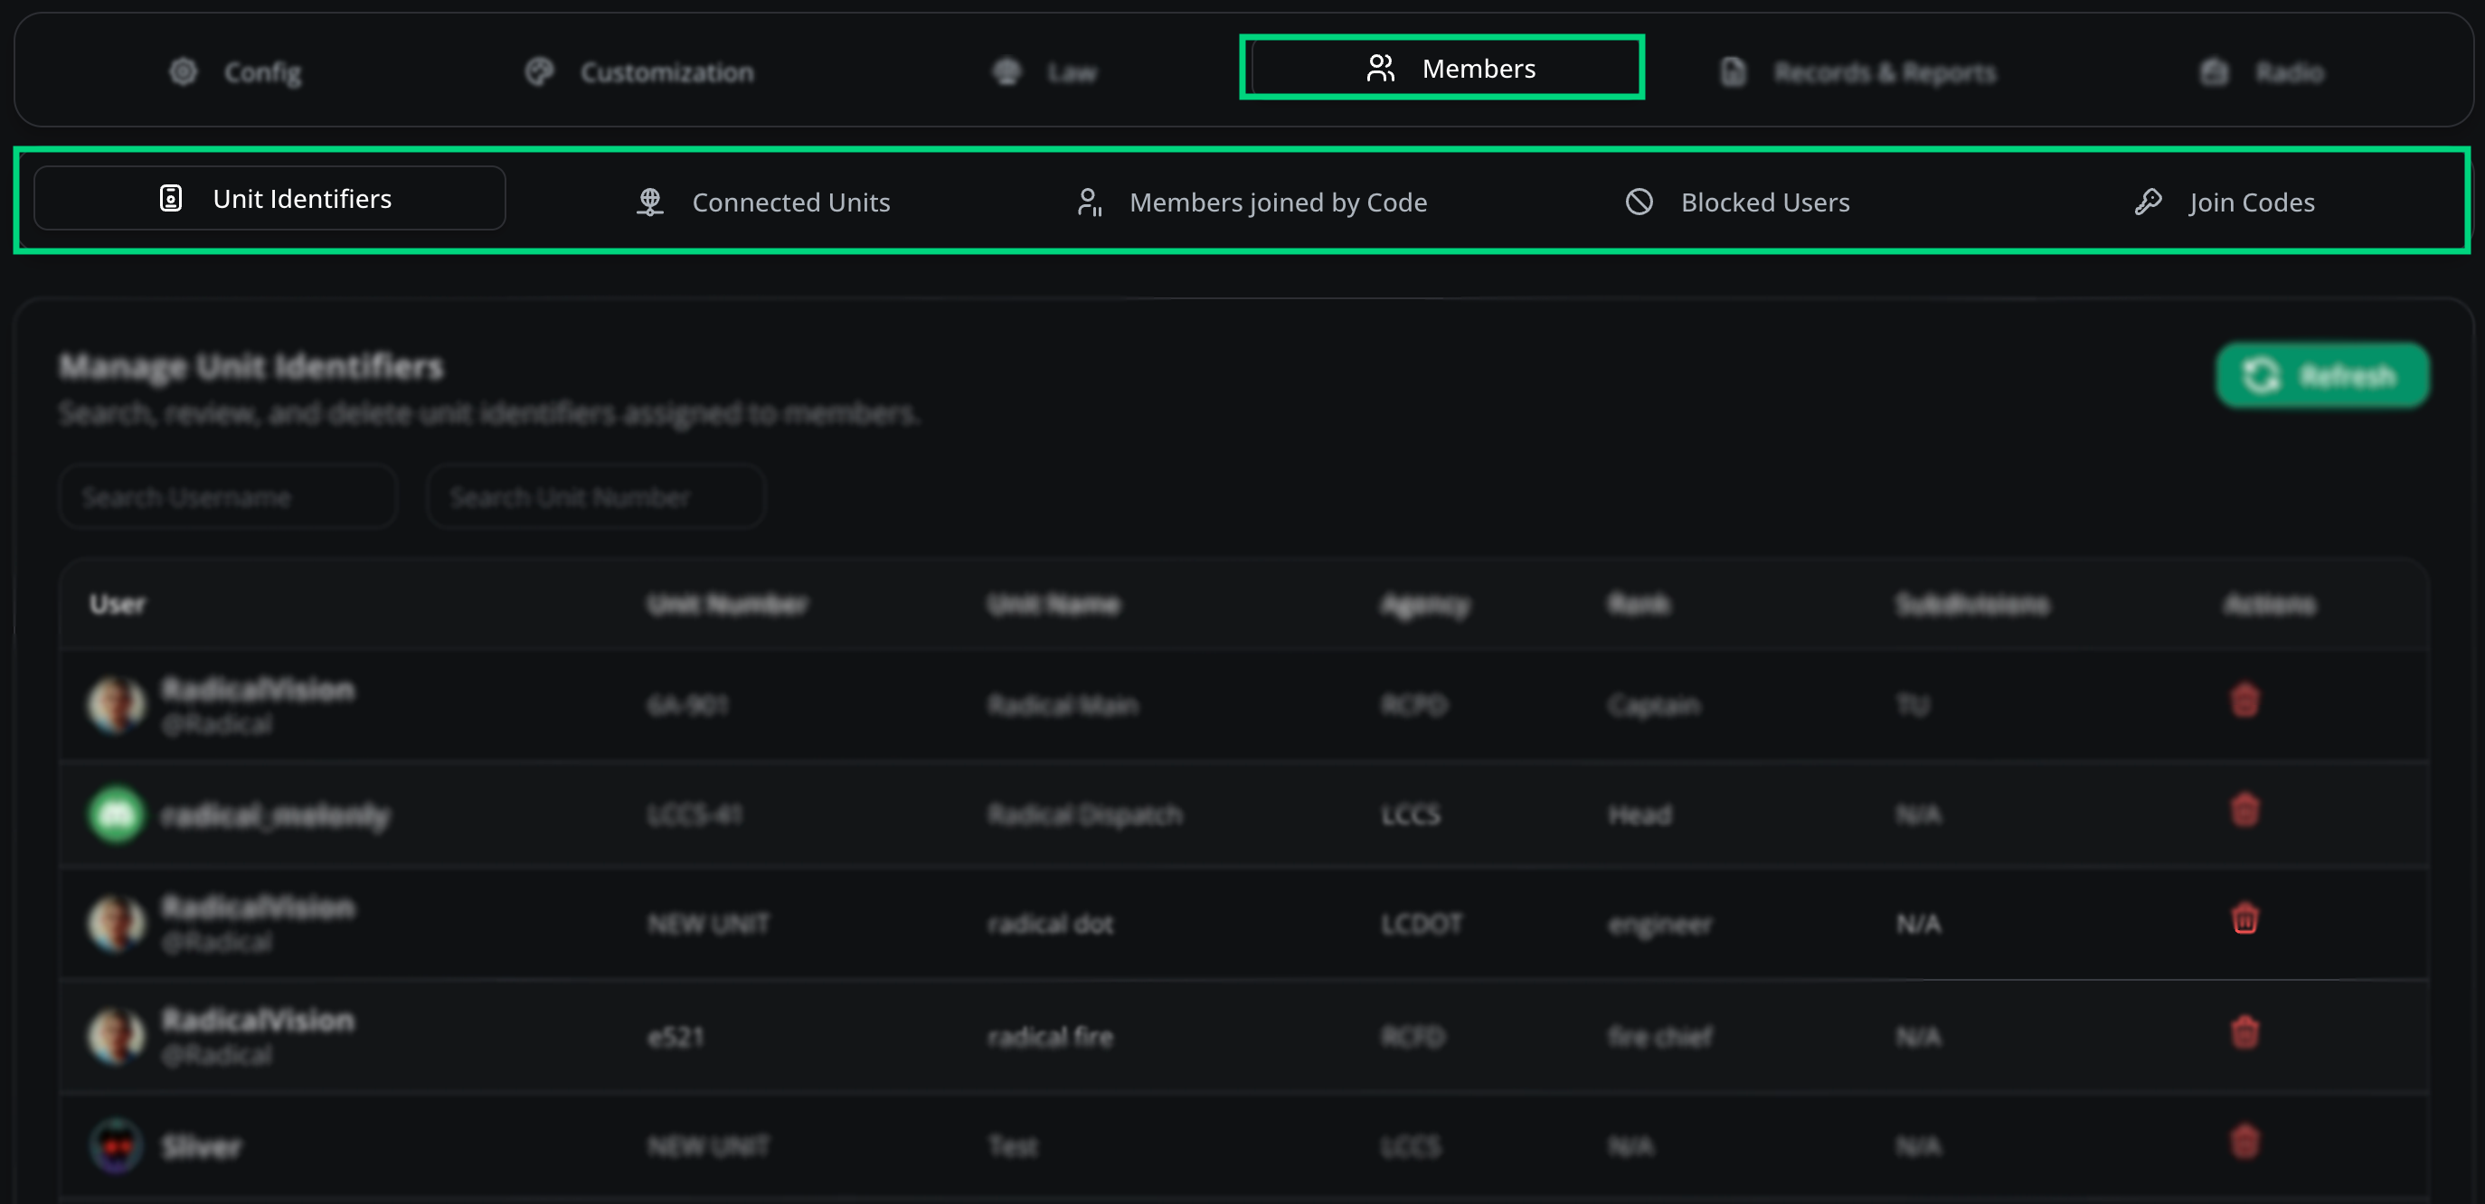Open Members joined by Code sub-tab
The width and height of the screenshot is (2485, 1204).
tap(1252, 202)
